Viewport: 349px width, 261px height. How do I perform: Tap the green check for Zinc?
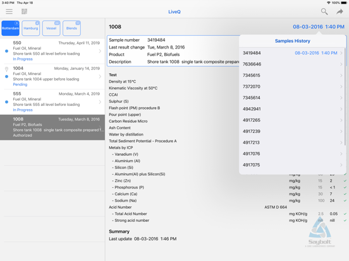tap(345, 181)
